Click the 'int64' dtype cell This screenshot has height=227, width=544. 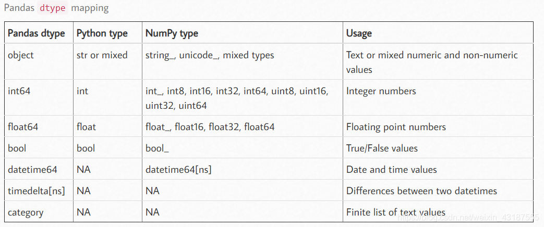click(19, 91)
